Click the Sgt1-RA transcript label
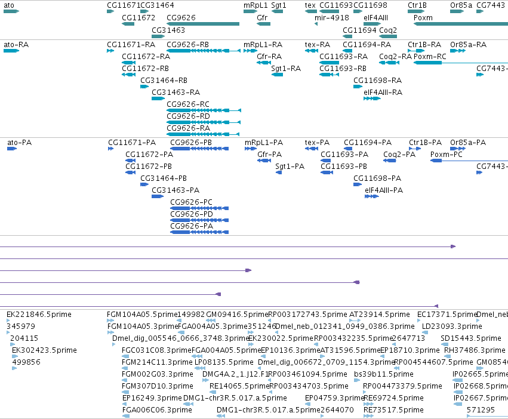This screenshot has width=508, height=419. [286, 69]
